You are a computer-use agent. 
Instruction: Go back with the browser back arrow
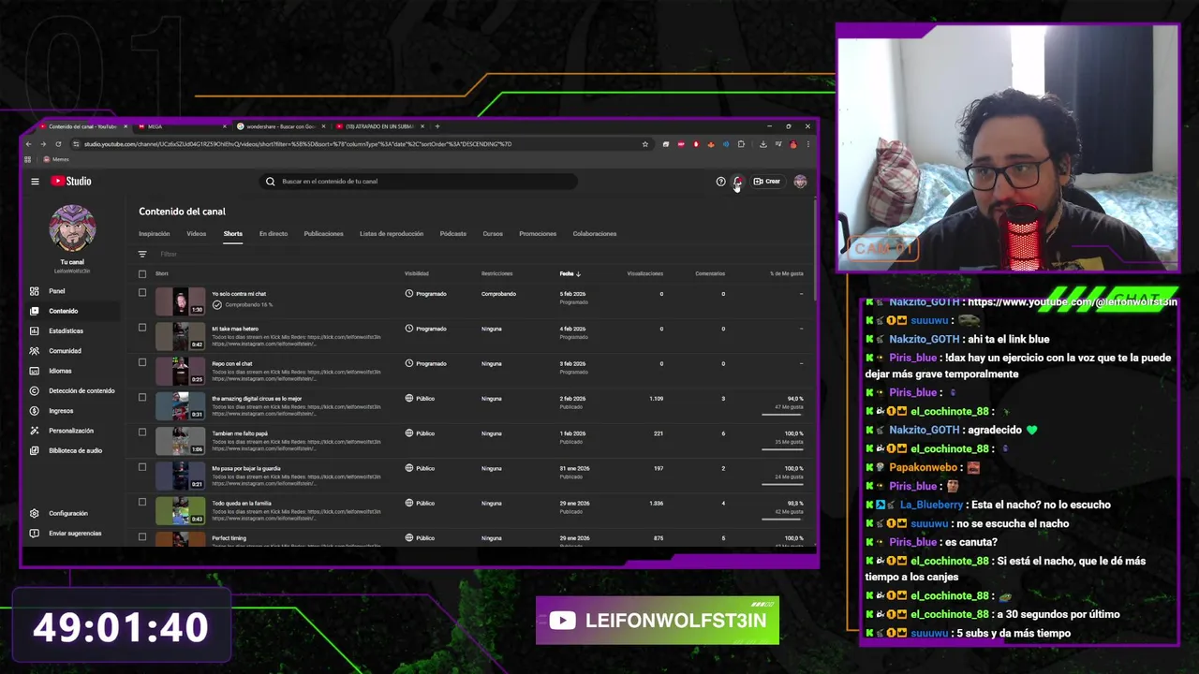(x=28, y=144)
